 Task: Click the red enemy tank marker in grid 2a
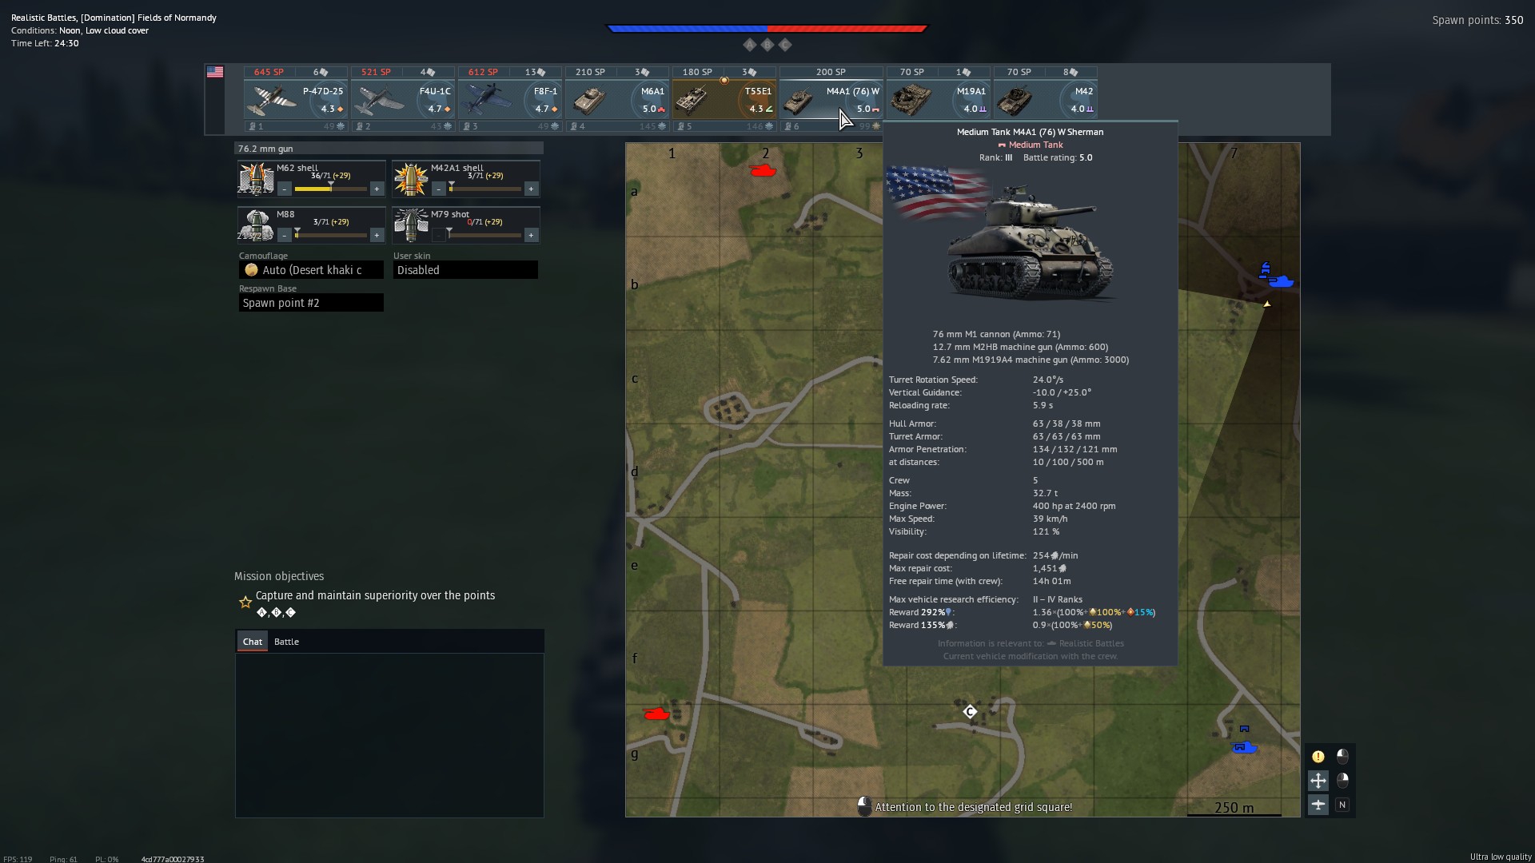click(x=763, y=170)
